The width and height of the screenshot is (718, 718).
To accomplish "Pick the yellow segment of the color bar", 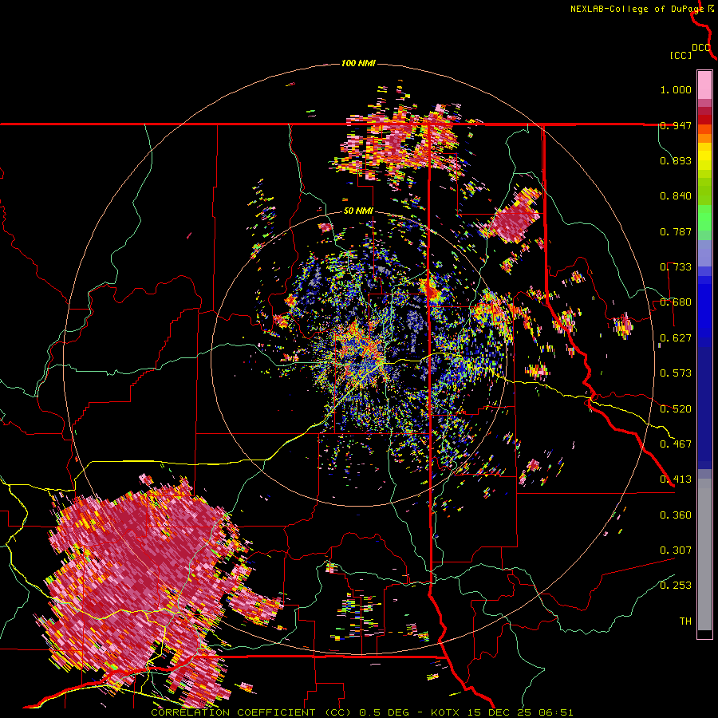I will (x=704, y=157).
